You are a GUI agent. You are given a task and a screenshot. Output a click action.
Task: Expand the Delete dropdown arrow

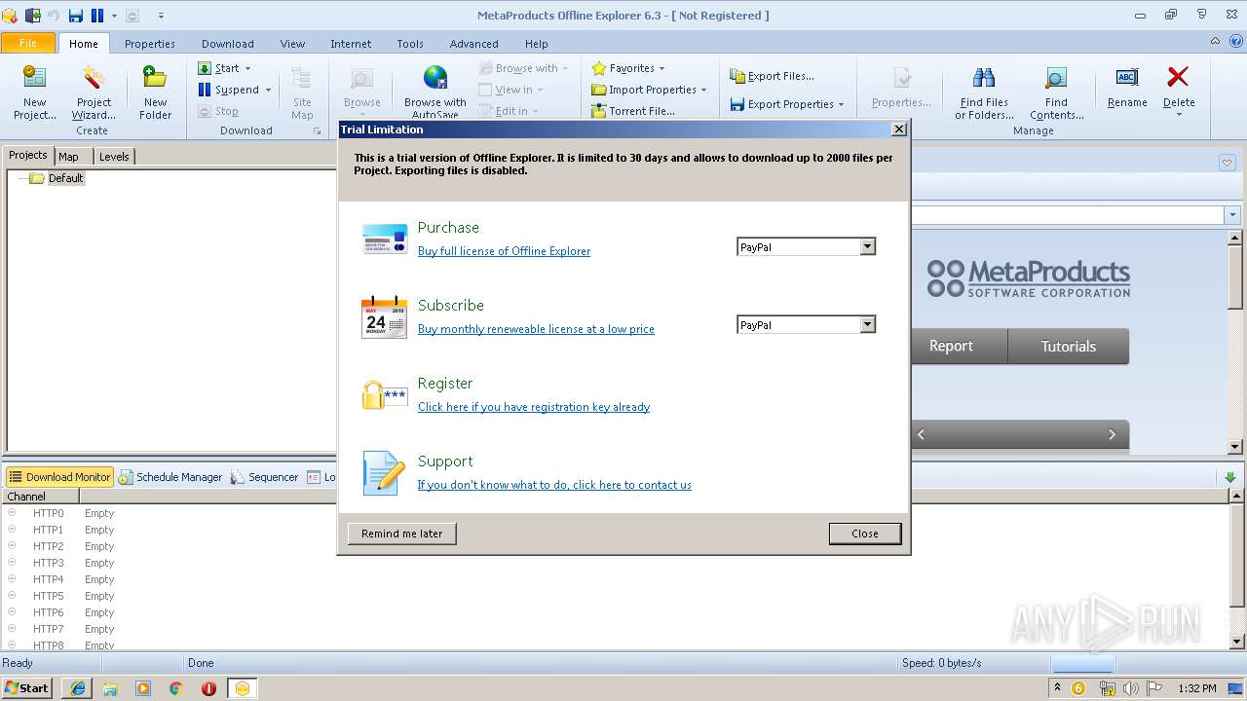coord(1179,115)
